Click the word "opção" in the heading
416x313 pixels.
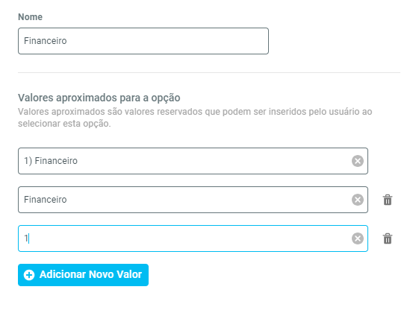tap(166, 98)
